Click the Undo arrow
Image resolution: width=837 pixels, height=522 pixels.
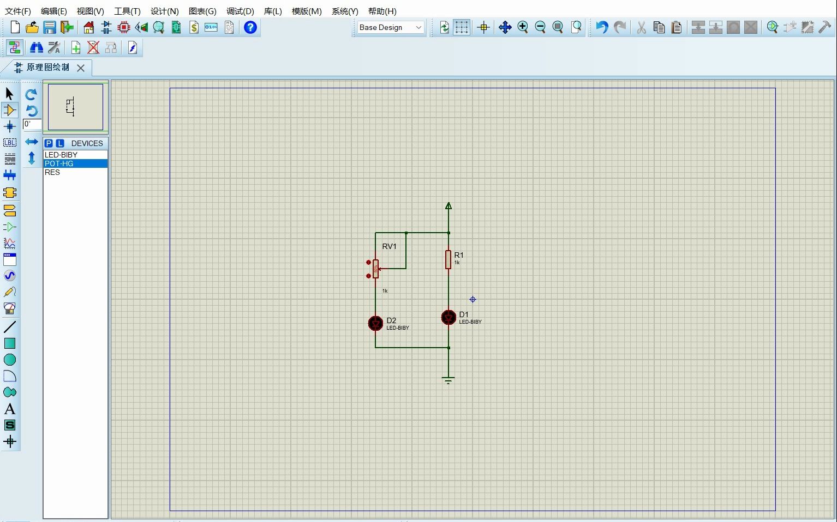[x=602, y=27]
